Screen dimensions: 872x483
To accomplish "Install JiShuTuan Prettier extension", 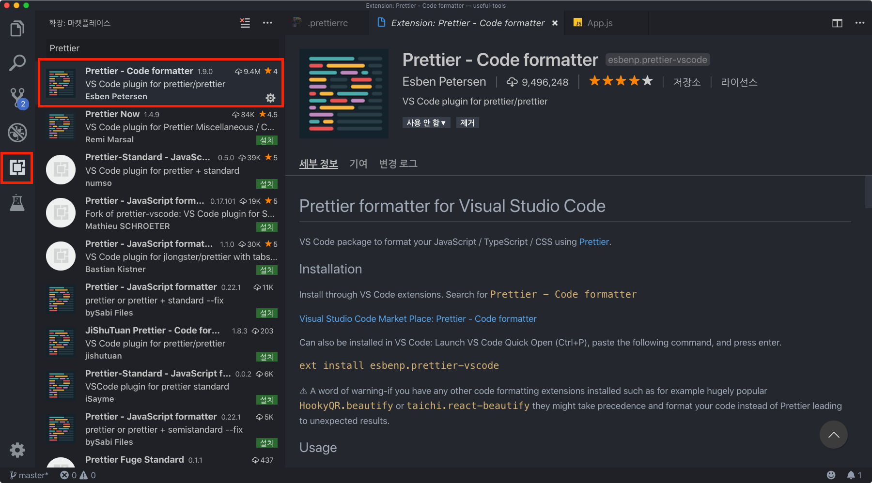I will point(267,357).
